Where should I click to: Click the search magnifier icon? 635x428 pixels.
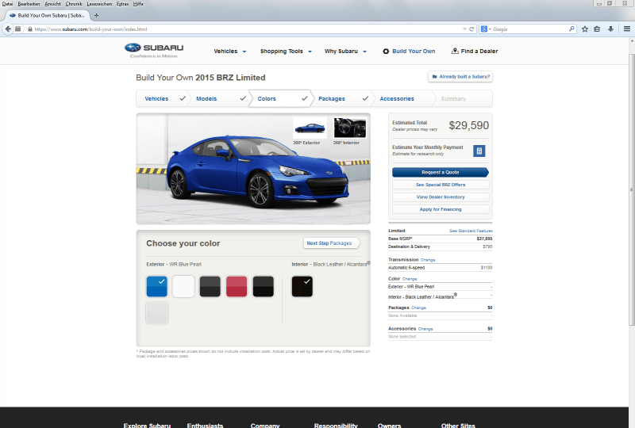click(571, 29)
